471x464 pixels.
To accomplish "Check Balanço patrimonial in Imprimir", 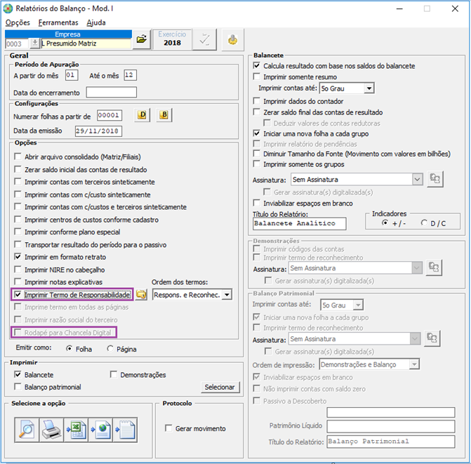I will (x=18, y=387).
